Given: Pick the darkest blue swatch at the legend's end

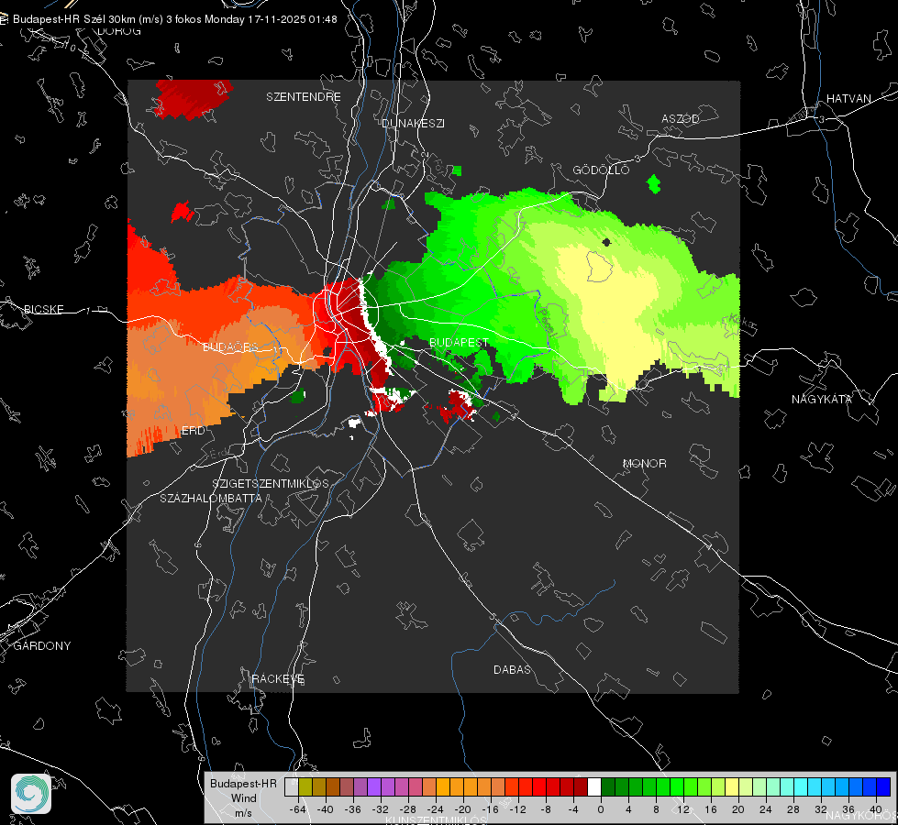Looking at the screenshot, I should coord(883,787).
